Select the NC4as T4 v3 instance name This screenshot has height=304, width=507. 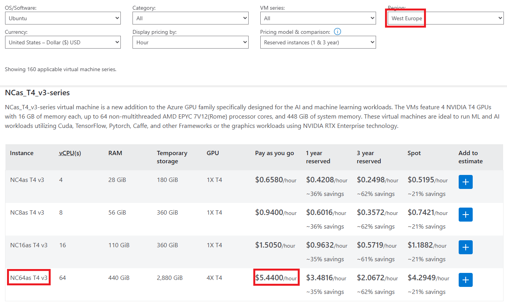27,180
